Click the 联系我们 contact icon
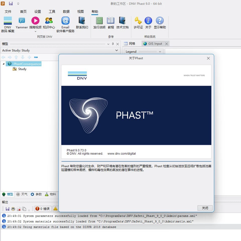This screenshot has height=241, width=241. [82, 23]
